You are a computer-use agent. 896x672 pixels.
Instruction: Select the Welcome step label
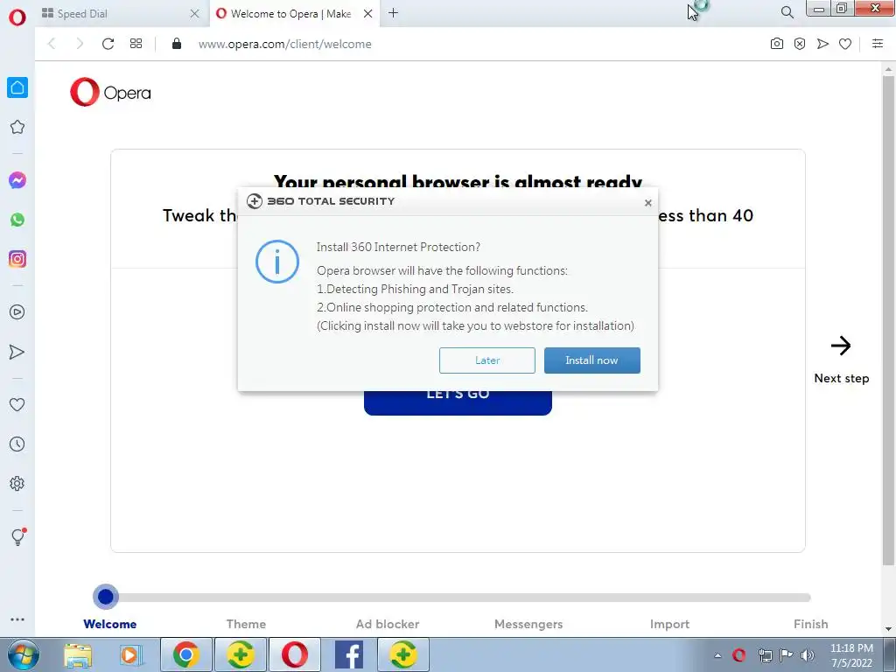(109, 624)
